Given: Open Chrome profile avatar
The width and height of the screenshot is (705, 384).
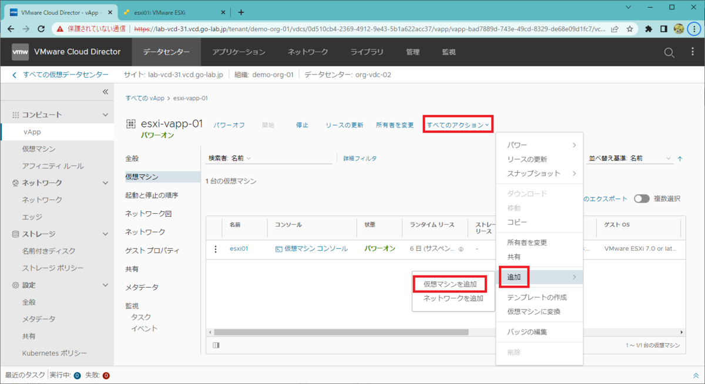Looking at the screenshot, I should coord(679,28).
